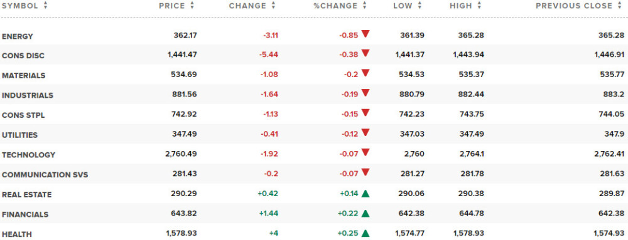Click the red down arrow for ENERGY
Screen dimensions: 628x240
pyautogui.click(x=365, y=34)
